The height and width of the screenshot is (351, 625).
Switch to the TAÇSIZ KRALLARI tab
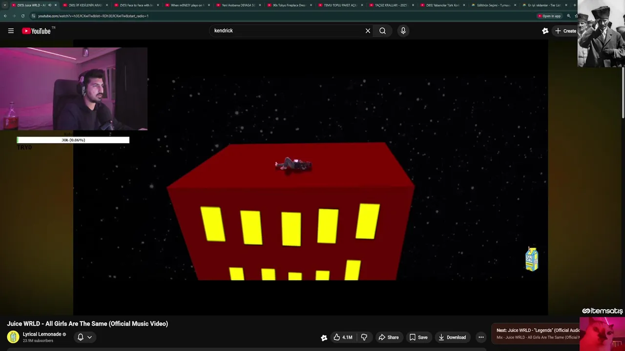[391, 5]
